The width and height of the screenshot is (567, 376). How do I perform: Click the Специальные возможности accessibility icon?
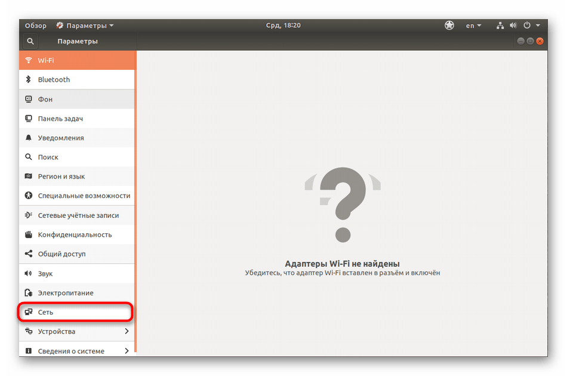(29, 196)
